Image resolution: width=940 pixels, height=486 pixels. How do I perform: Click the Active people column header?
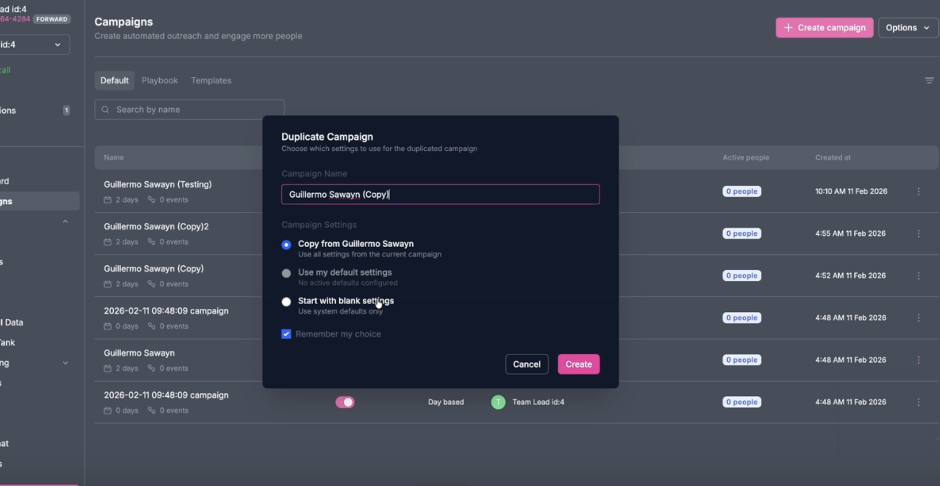pyautogui.click(x=746, y=157)
